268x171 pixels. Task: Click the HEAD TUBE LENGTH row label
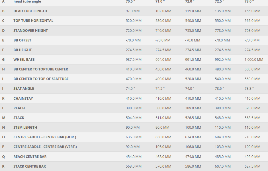point(30,11)
